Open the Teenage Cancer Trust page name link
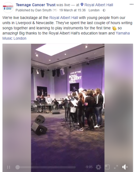136x172 pixels. point(36,5)
